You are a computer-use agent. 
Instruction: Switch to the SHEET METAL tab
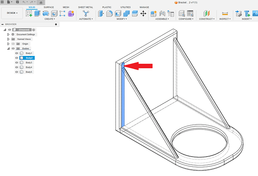click(86, 7)
